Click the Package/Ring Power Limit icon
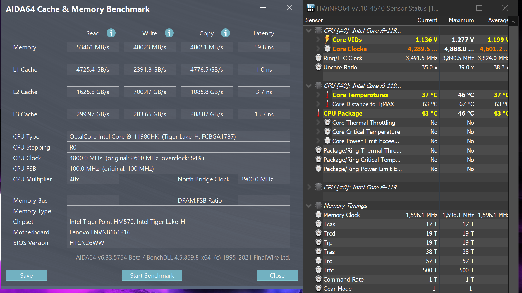The width and height of the screenshot is (522, 293). (319, 169)
